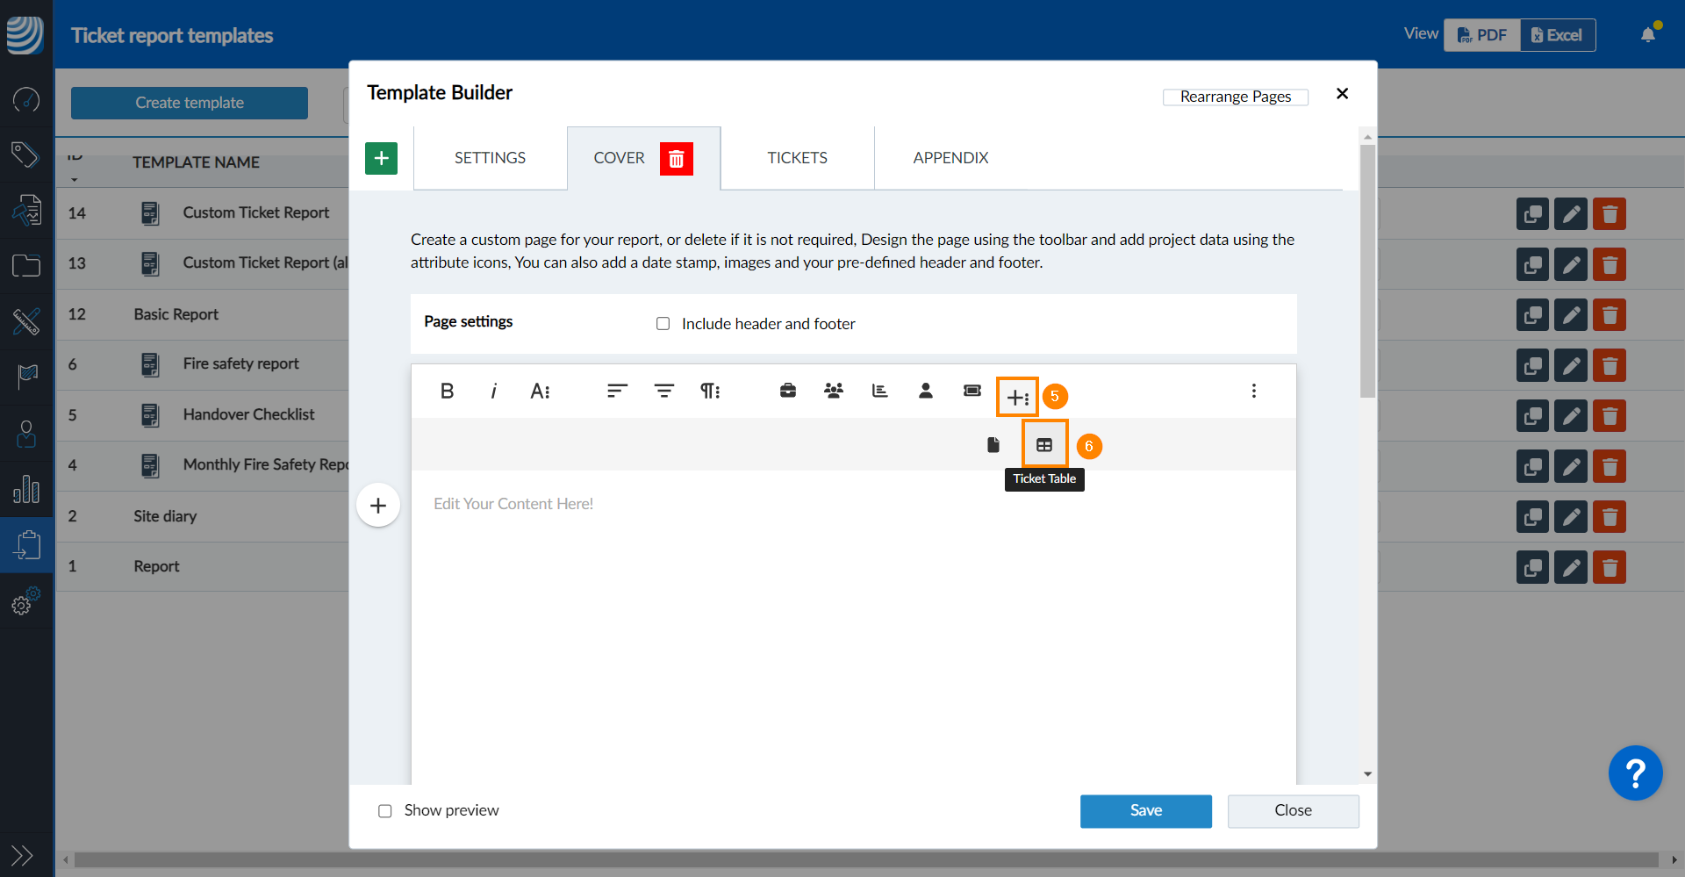Click the single user attribute icon
1685x877 pixels.
pos(925,392)
